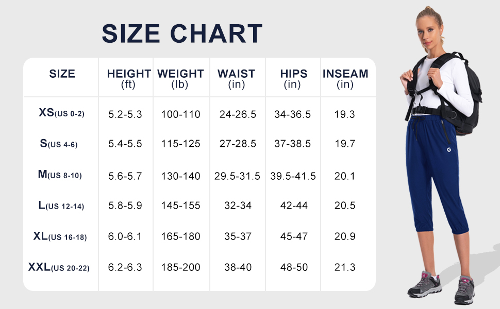Viewport: 500px width, 309px height.
Task: Click the INSEAM (in) column header
Action: tap(345, 79)
